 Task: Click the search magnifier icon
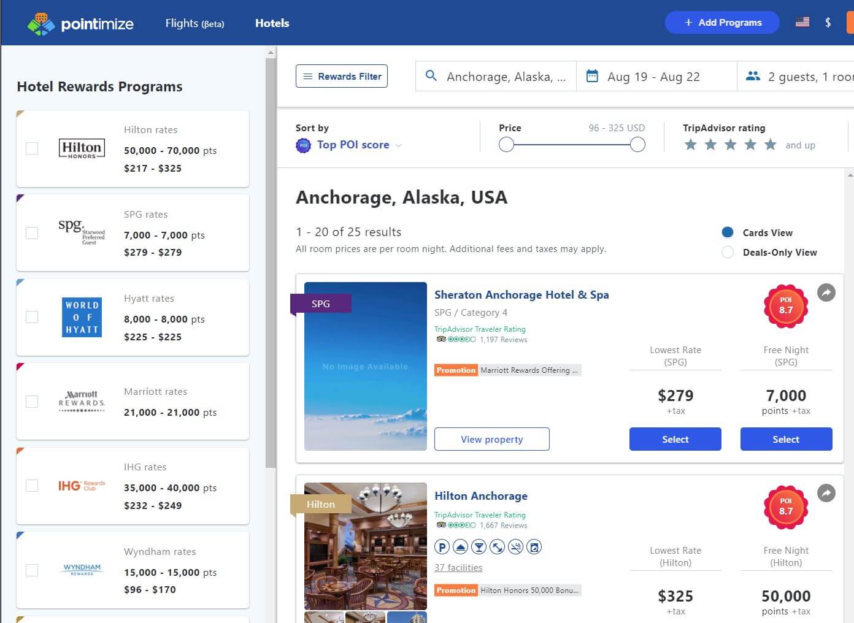(x=431, y=76)
